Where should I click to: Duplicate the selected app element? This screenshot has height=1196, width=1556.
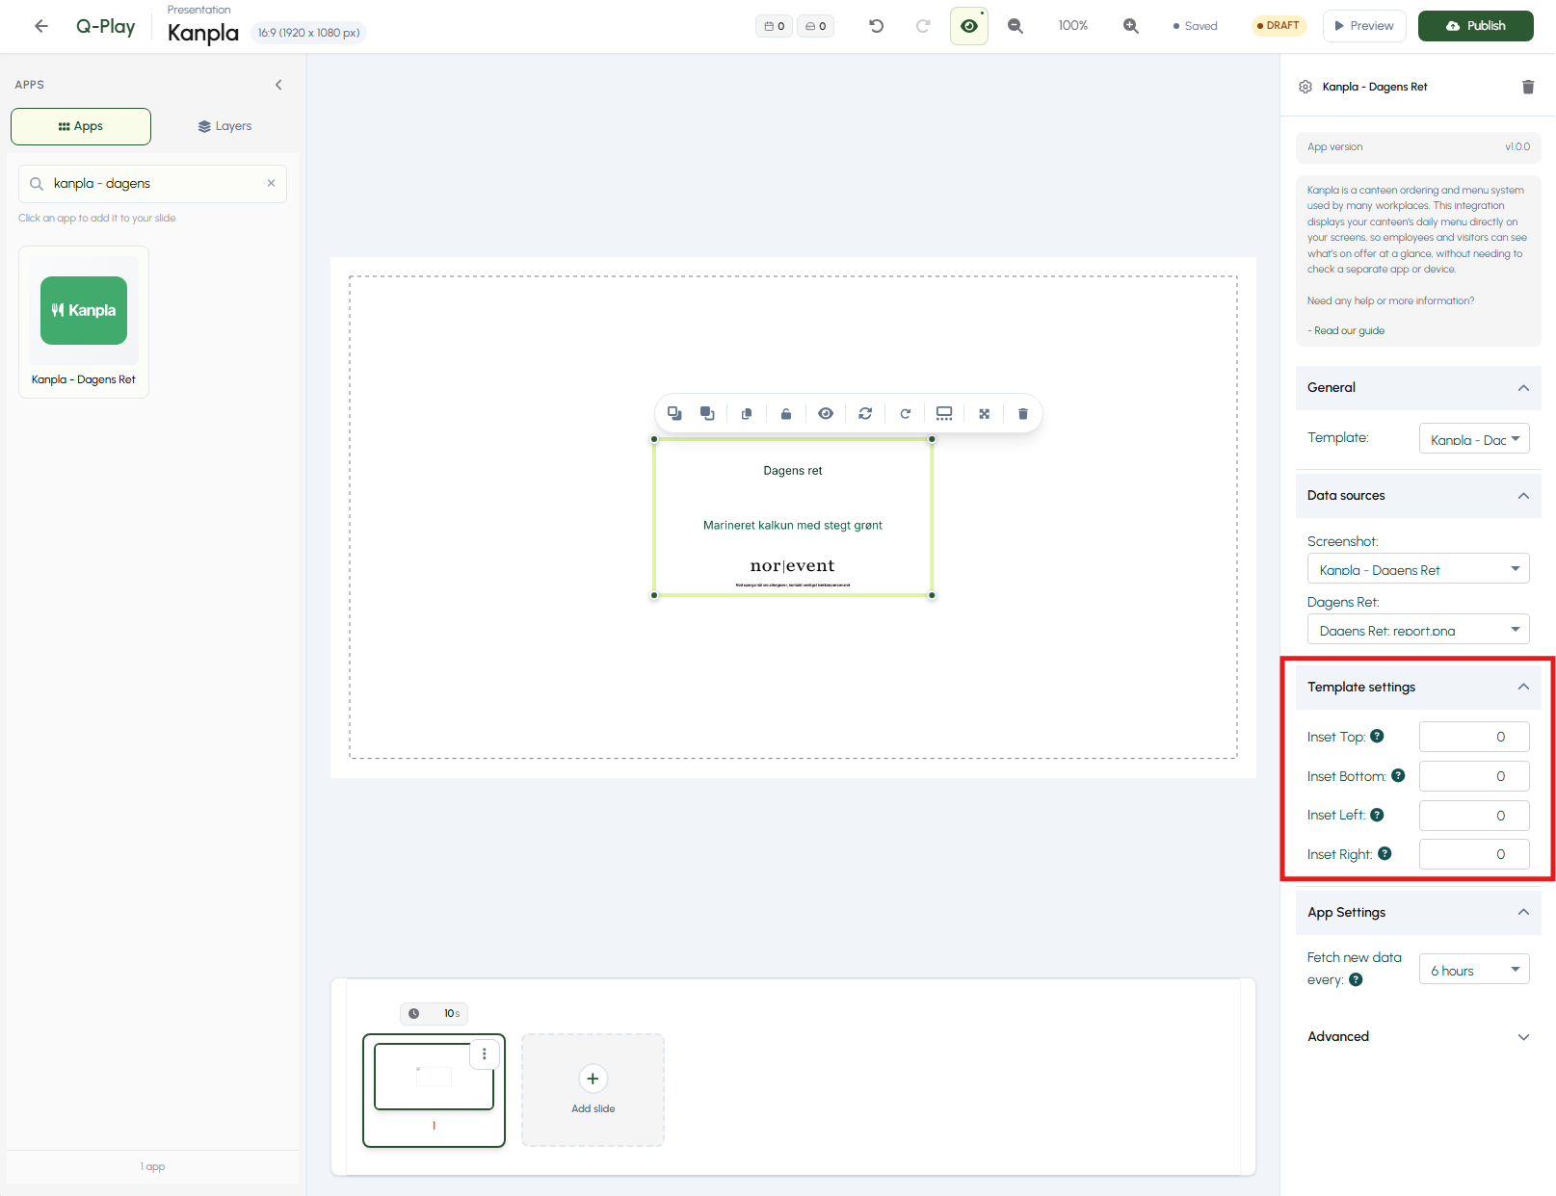tap(746, 413)
